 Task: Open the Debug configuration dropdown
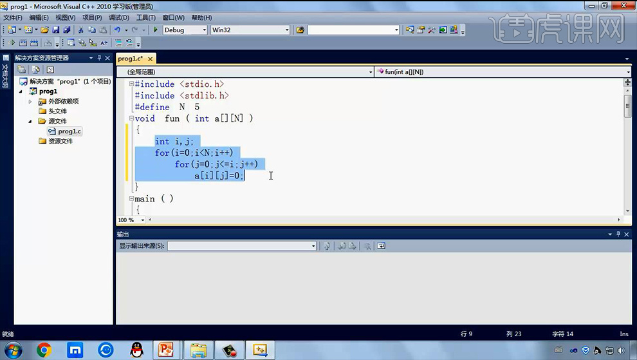[205, 30]
